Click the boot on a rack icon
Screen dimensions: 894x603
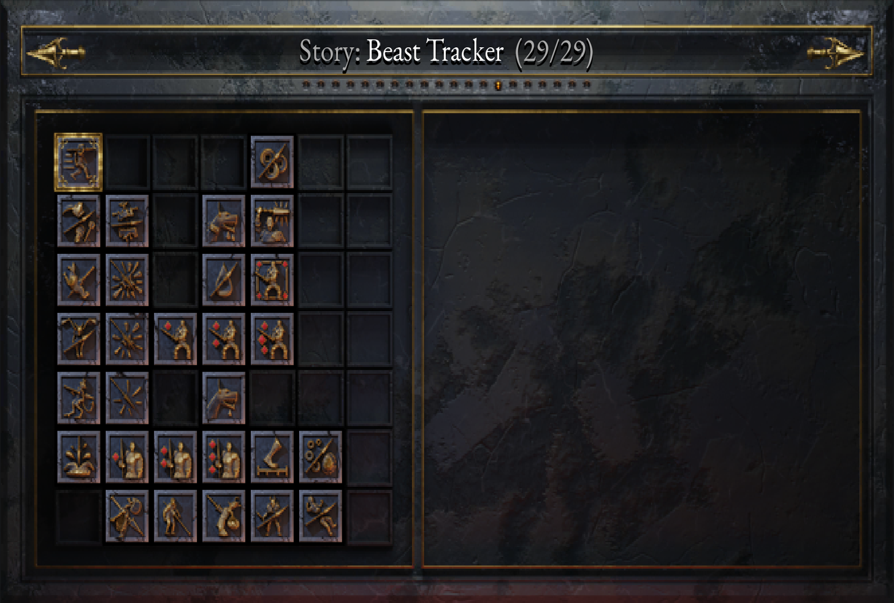[x=272, y=457]
